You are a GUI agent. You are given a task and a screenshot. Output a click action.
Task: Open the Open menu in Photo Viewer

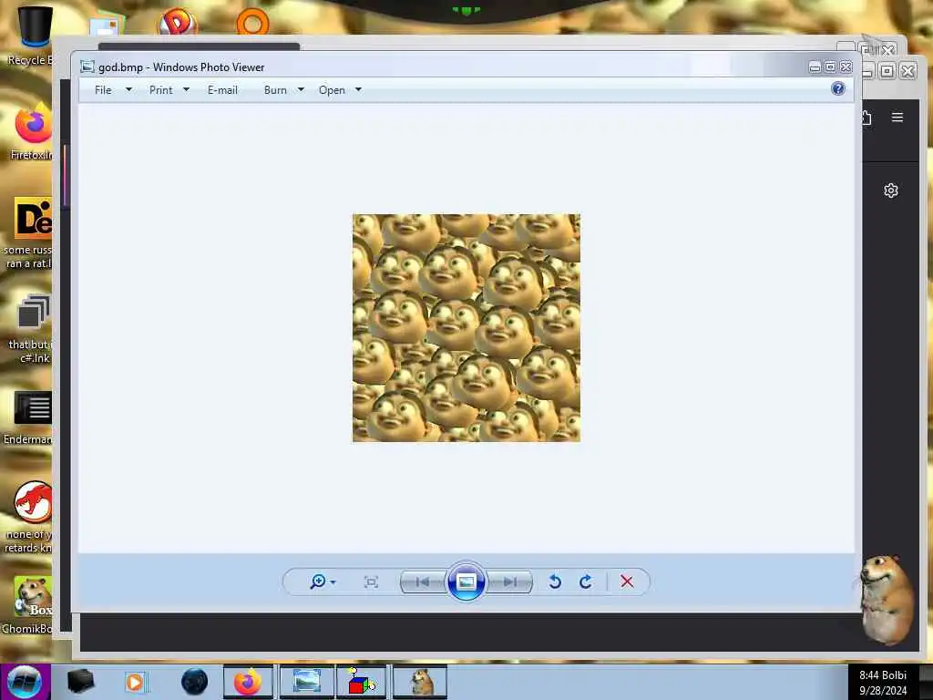(332, 90)
